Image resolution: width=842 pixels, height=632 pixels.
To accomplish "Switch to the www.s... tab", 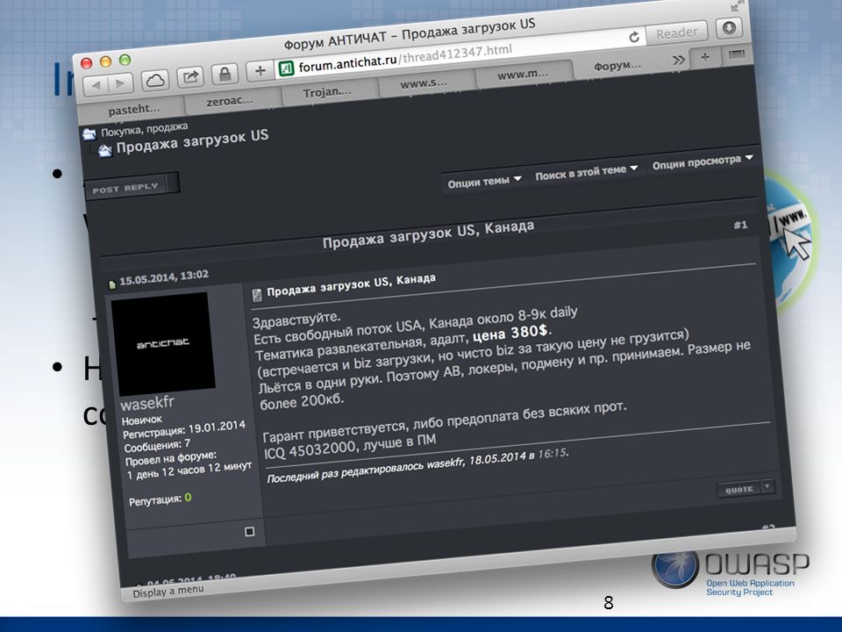I will coord(424,83).
